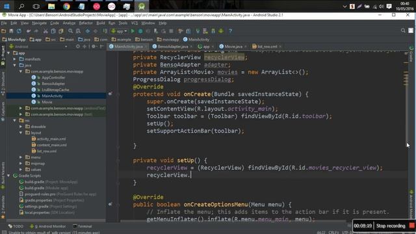The height and width of the screenshot is (234, 416).
Task: Expand the drawable folder
Action: pyautogui.click(x=21, y=127)
